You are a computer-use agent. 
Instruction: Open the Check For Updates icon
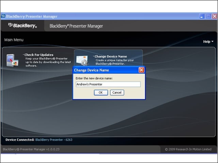click(x=12, y=60)
